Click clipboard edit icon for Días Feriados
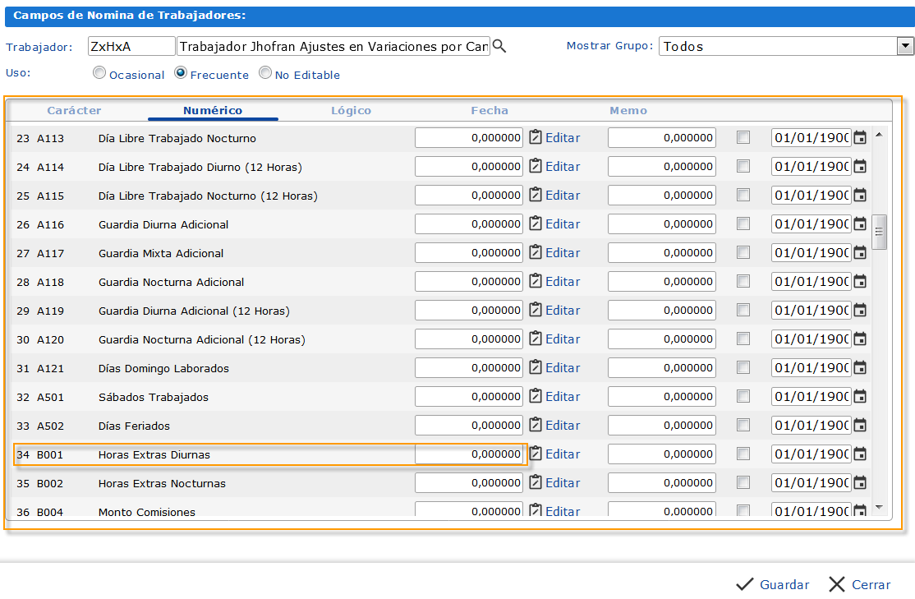This screenshot has height=599, width=915. (536, 425)
